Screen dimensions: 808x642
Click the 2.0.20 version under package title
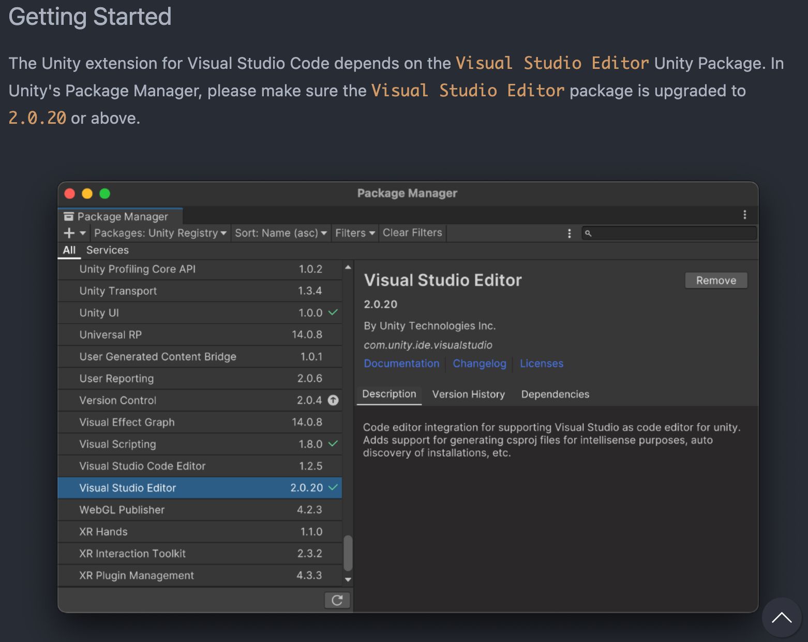(380, 304)
